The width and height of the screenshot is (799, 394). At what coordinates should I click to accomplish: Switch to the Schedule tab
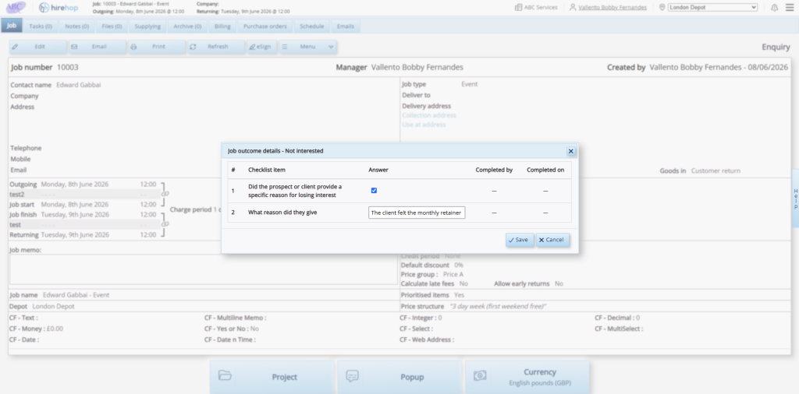[312, 26]
